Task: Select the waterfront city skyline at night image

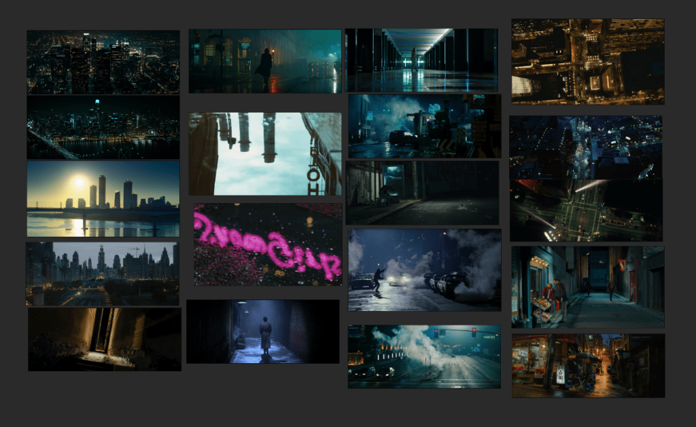Action: (x=103, y=127)
